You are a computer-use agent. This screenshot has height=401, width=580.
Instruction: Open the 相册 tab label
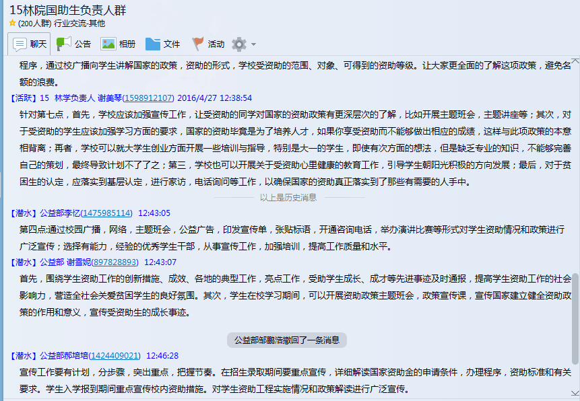pyautogui.click(x=127, y=44)
